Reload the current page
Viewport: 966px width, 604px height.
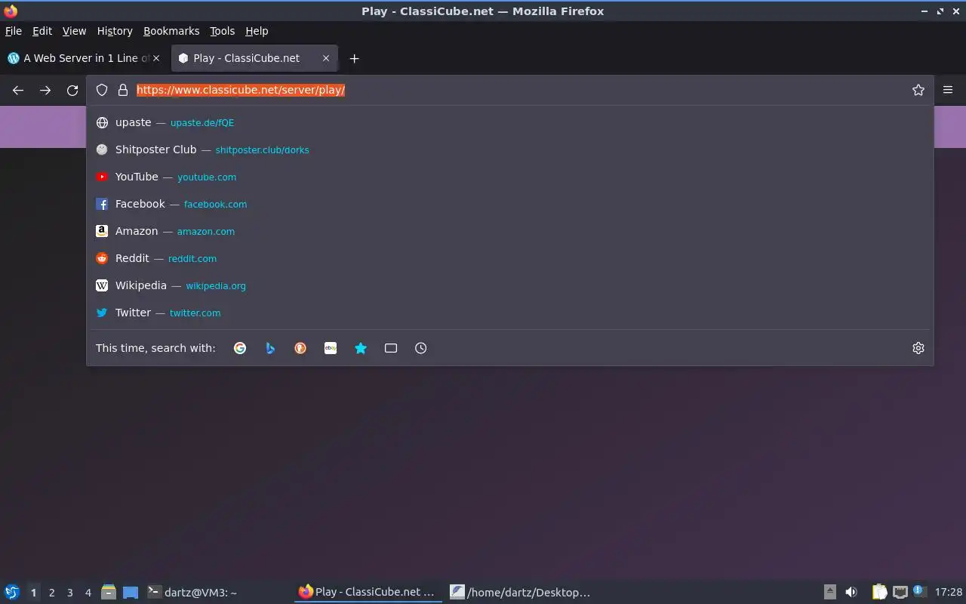72,90
